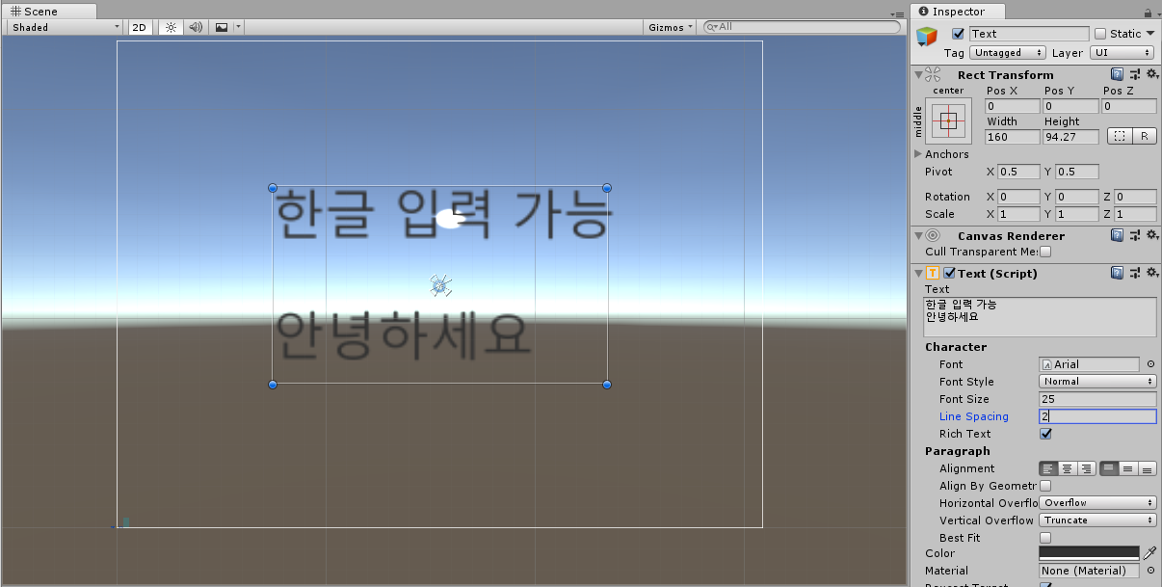This screenshot has height=587, width=1162.
Task: Click the object name field 'Text'
Action: tap(1029, 34)
